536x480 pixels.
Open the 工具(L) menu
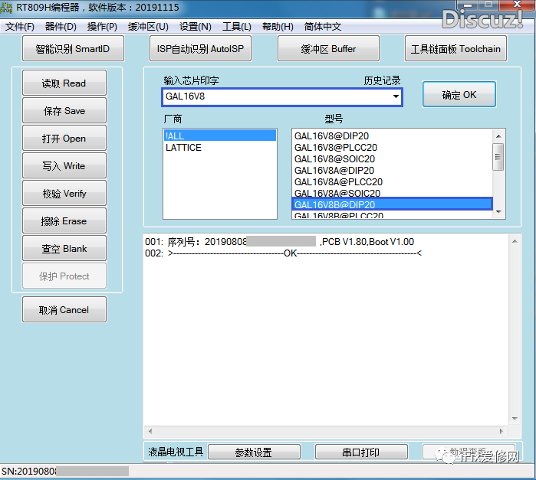pos(236,27)
